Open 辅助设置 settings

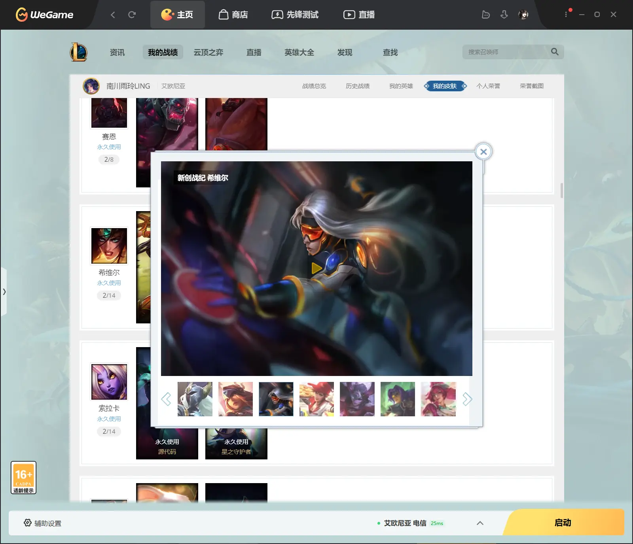pyautogui.click(x=42, y=523)
